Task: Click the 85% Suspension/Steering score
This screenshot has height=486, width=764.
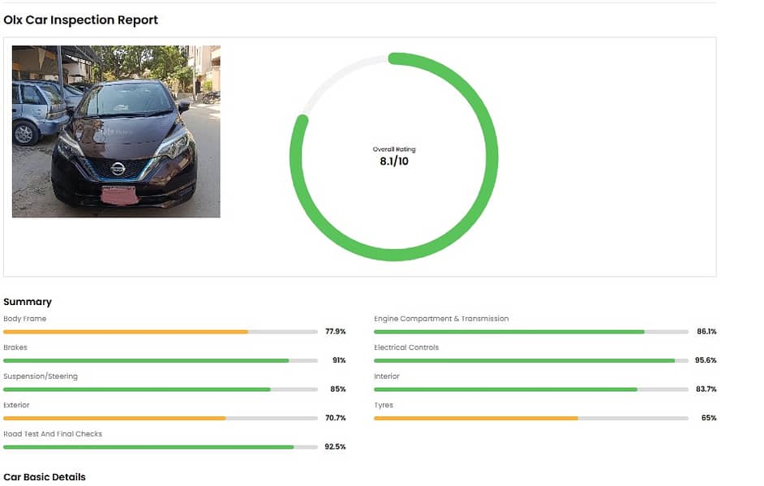Action: (338, 389)
